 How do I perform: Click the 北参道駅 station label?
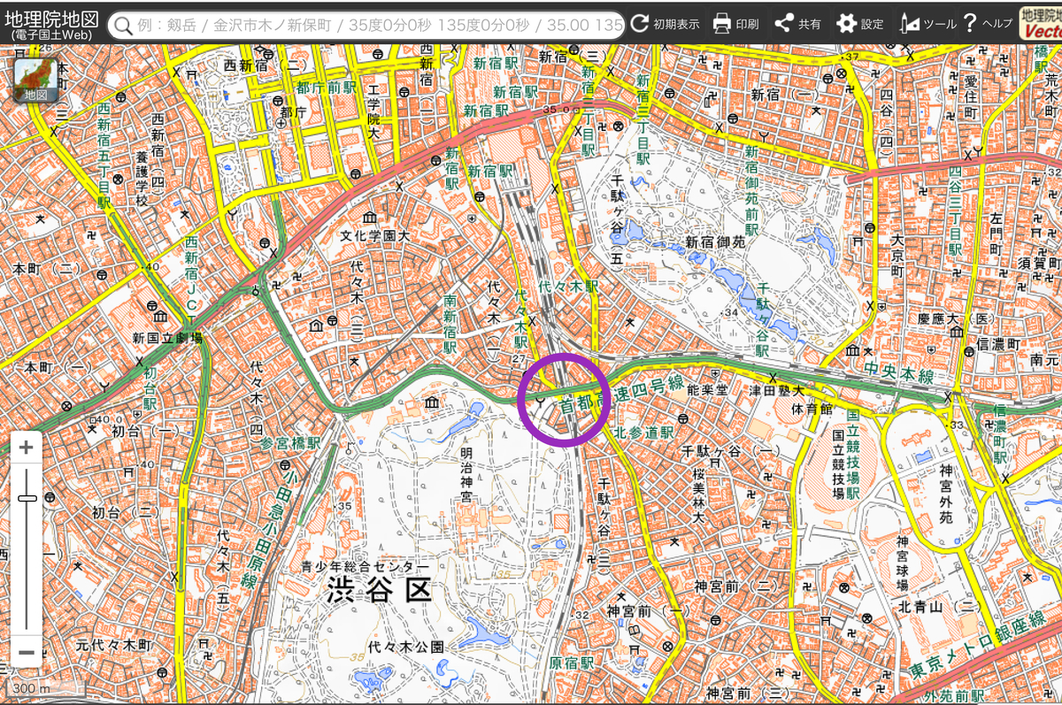pos(644,433)
